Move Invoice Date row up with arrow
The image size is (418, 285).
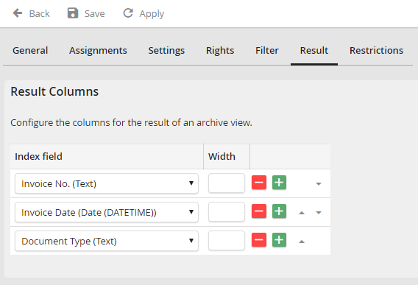point(302,213)
